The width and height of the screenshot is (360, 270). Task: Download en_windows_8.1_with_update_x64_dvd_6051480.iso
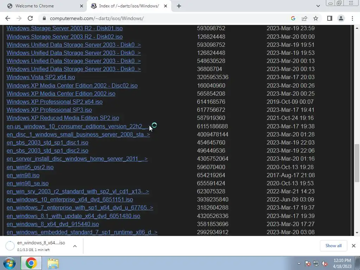(x=73, y=216)
